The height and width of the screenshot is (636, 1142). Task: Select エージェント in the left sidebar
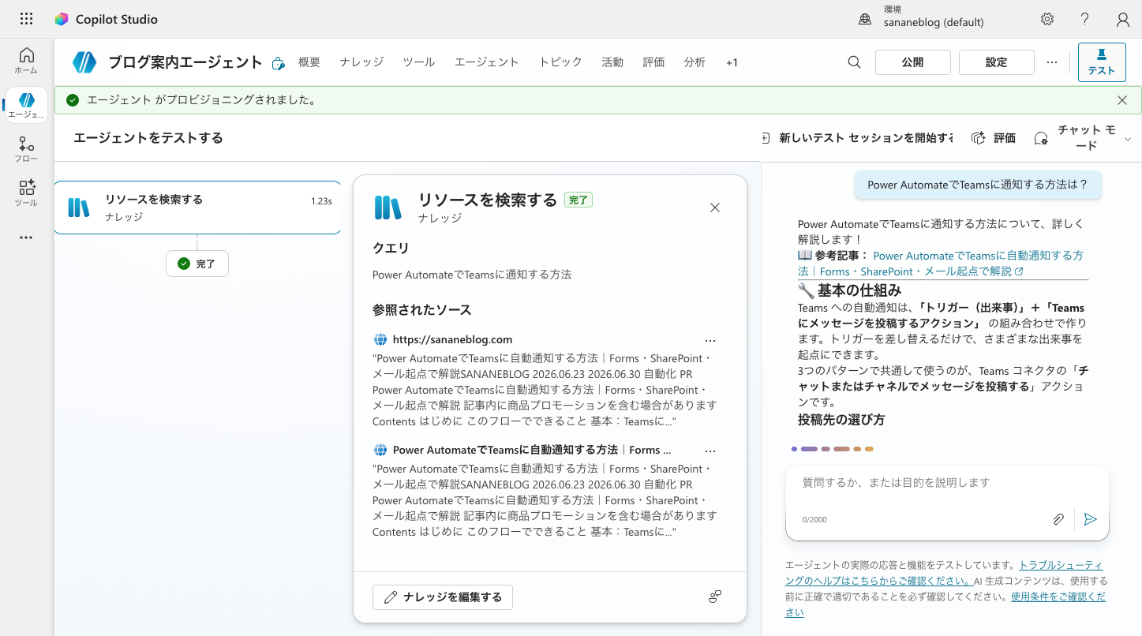tap(26, 105)
